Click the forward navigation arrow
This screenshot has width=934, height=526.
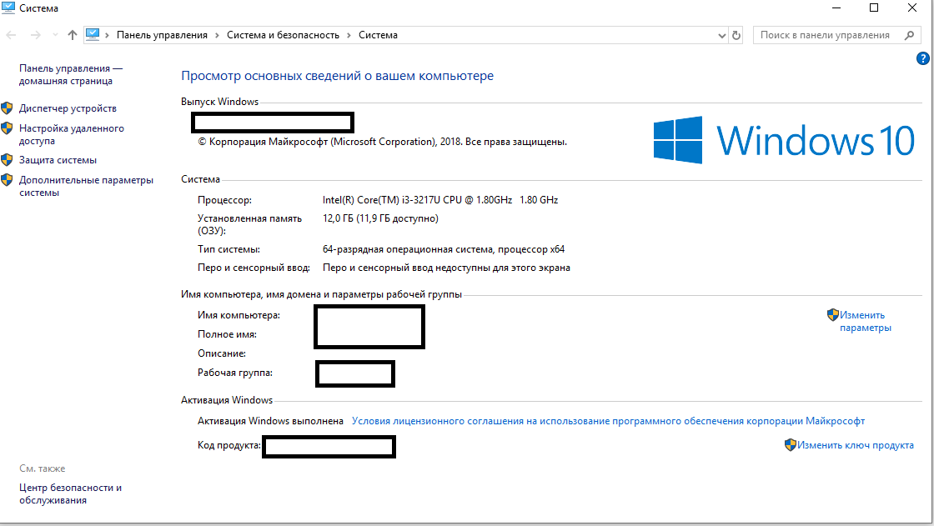36,35
